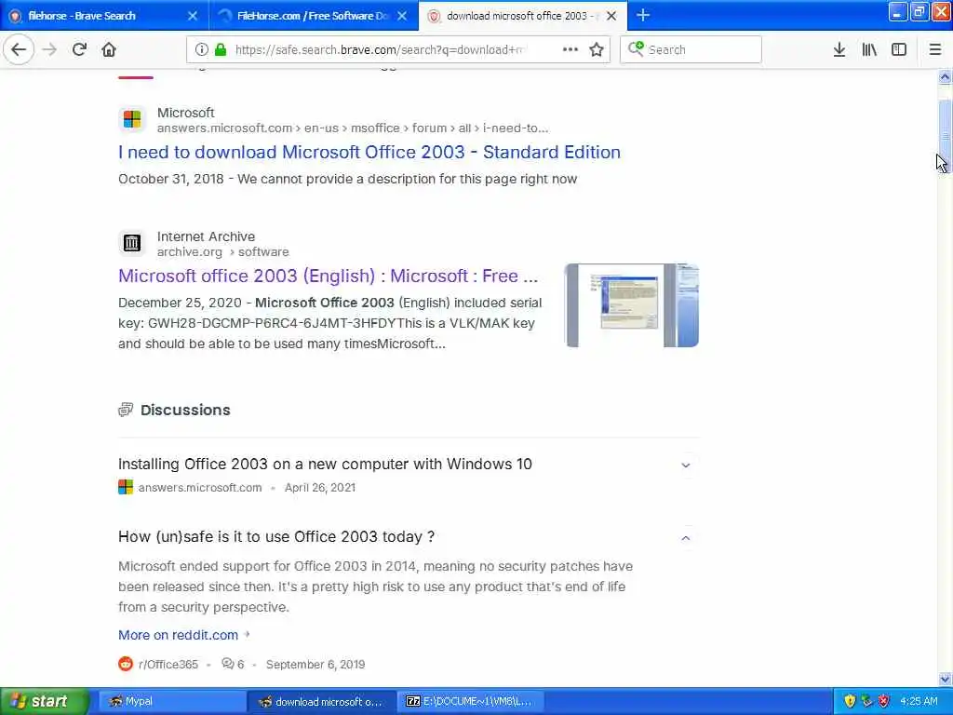953x715 pixels.
Task: Click the reddit icon next to r/Office365
Action: (x=126, y=664)
